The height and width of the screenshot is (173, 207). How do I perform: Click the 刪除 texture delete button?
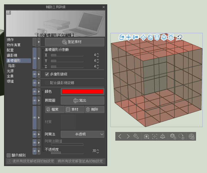click(95, 109)
